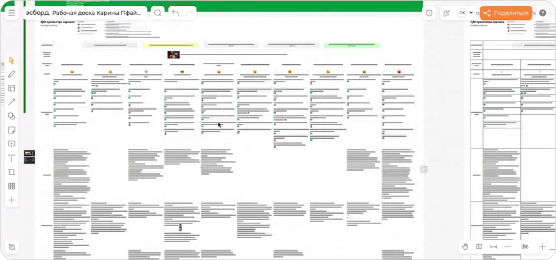This screenshot has height=260, width=556.
Task: Toggle the minimap view
Action: [480, 247]
